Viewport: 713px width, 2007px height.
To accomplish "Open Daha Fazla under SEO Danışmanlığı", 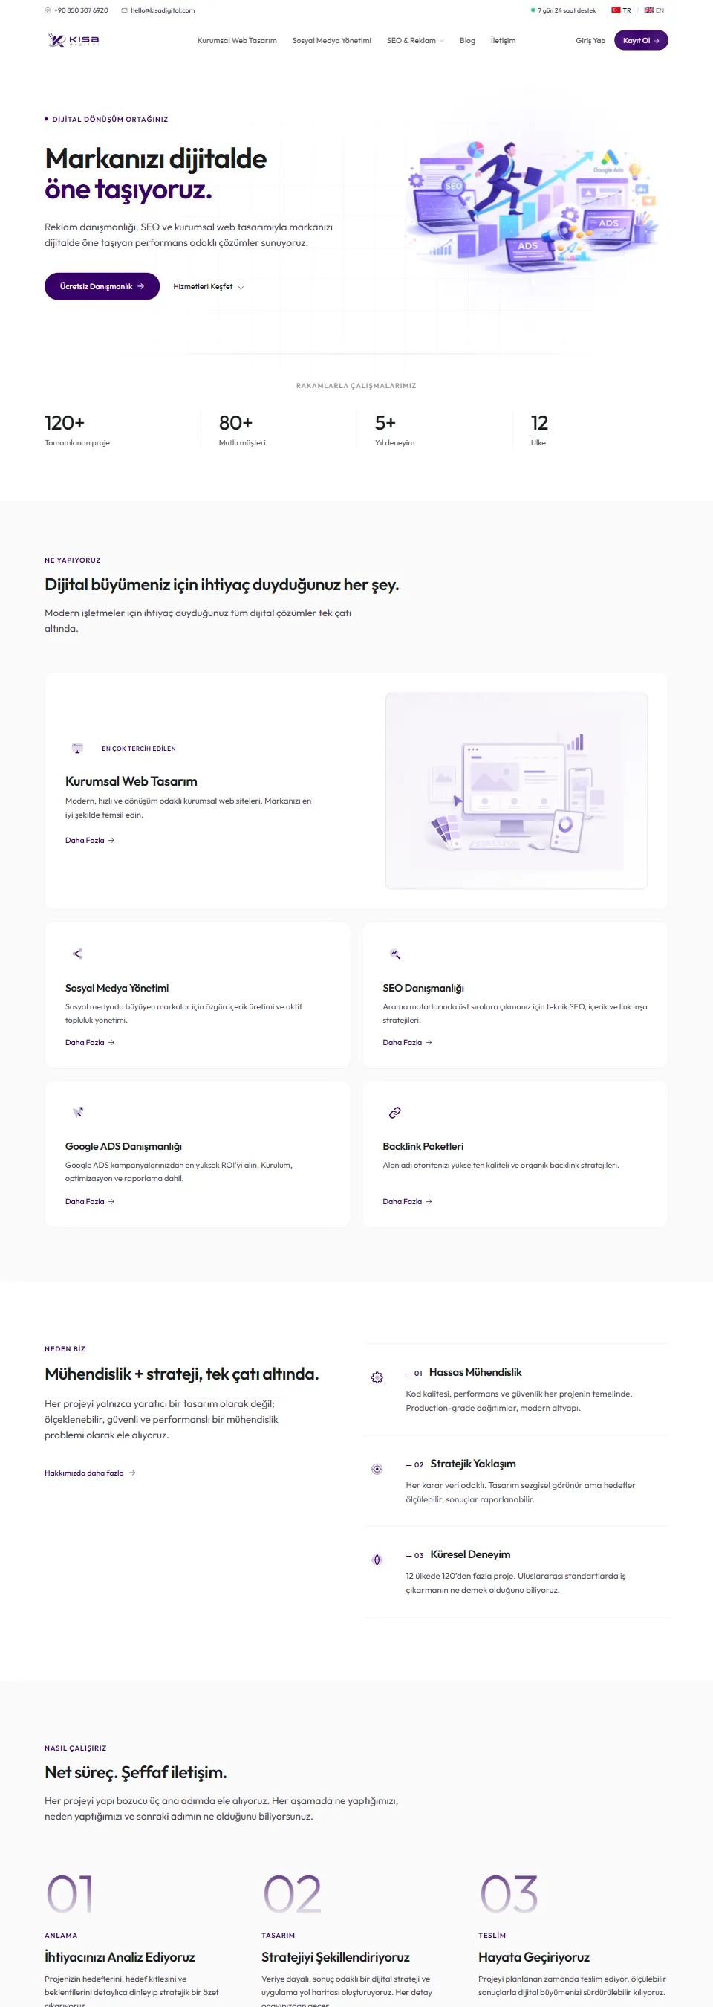I will click(x=407, y=1042).
